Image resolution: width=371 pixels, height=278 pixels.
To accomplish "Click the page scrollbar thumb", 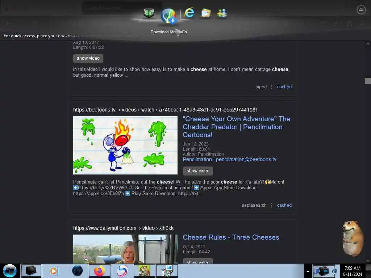I will coord(368,81).
